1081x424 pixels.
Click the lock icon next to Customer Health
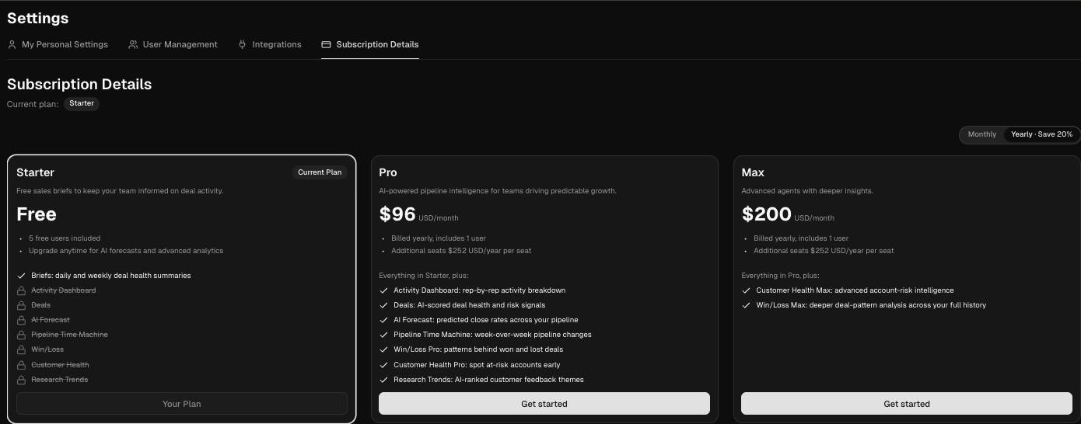click(22, 365)
